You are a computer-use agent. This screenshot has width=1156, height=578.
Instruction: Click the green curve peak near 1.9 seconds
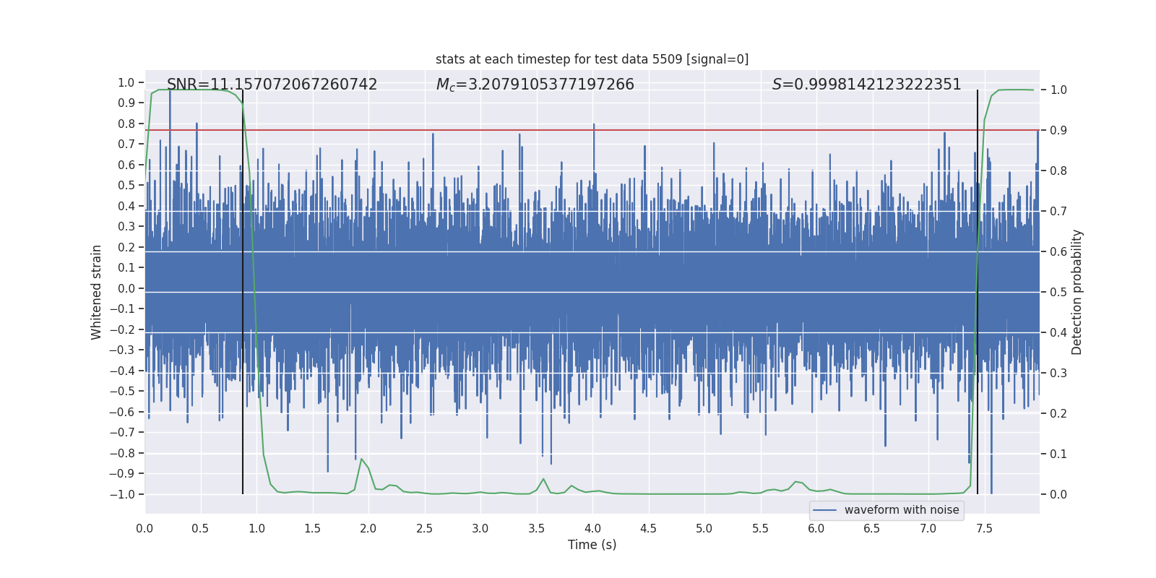(x=361, y=459)
